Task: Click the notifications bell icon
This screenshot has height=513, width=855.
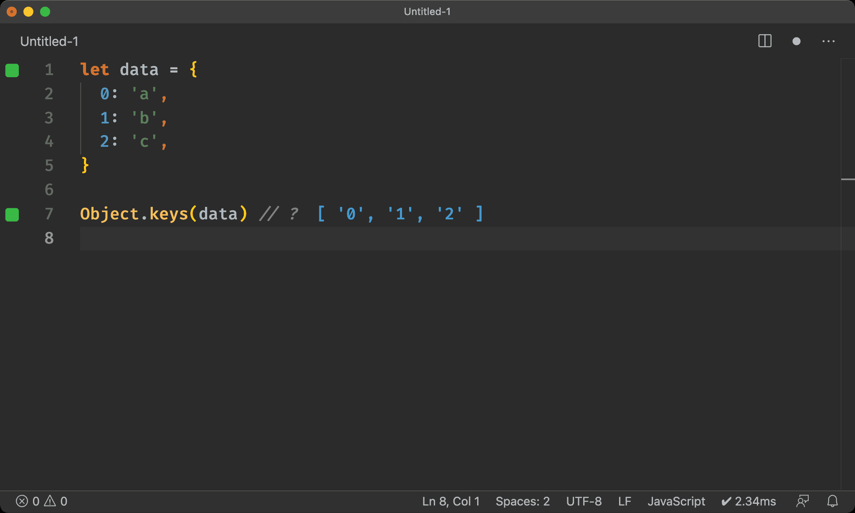Action: [832, 501]
